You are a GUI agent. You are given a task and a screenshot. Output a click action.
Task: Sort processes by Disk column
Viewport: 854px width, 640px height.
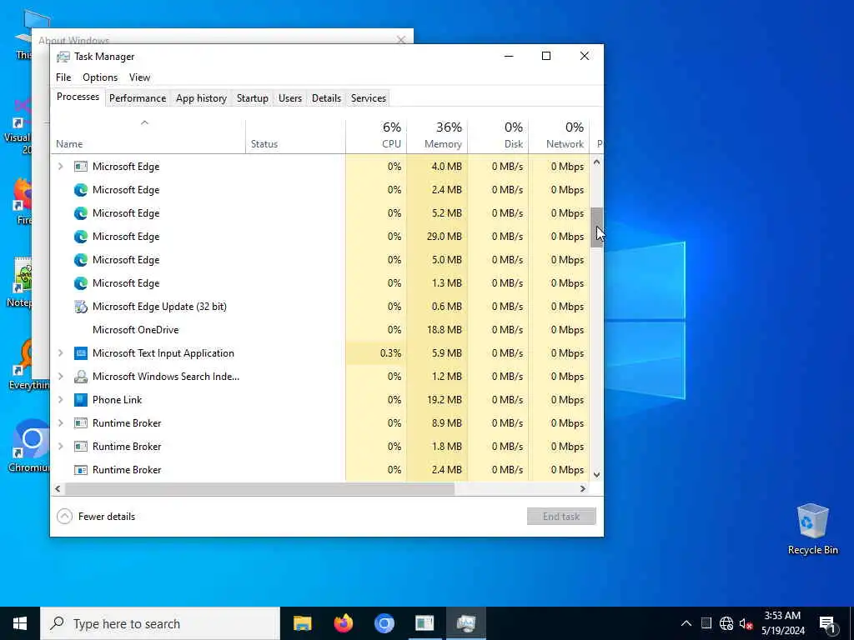(498, 136)
